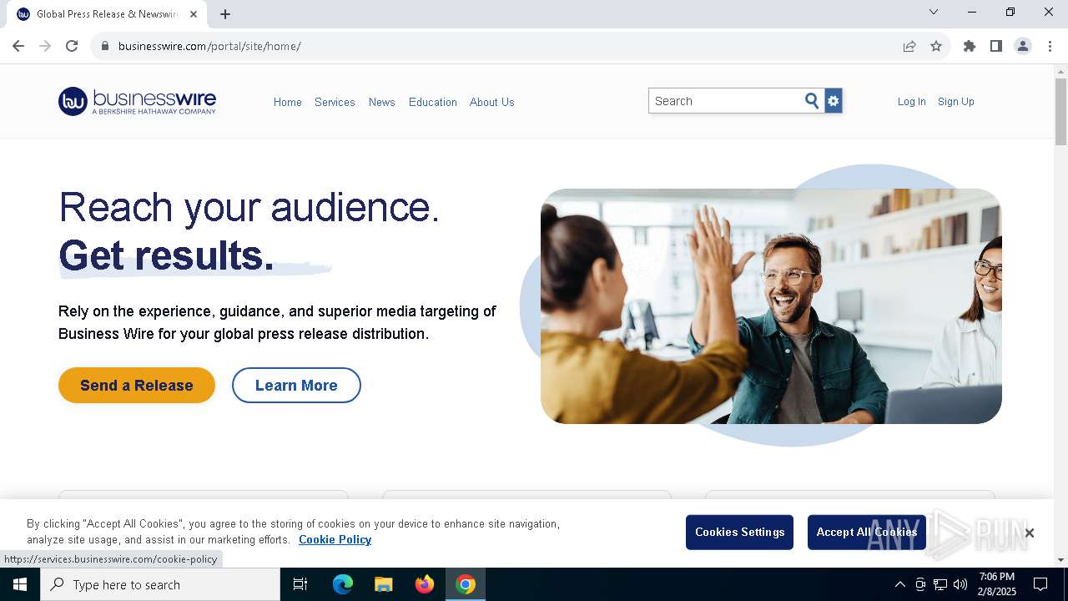
Task: Launch Firefox from taskbar
Action: click(x=425, y=584)
